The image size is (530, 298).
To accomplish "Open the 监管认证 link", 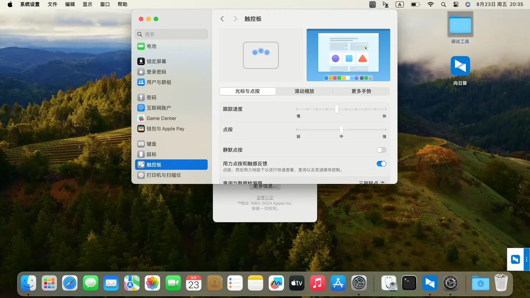I will coord(265,198).
